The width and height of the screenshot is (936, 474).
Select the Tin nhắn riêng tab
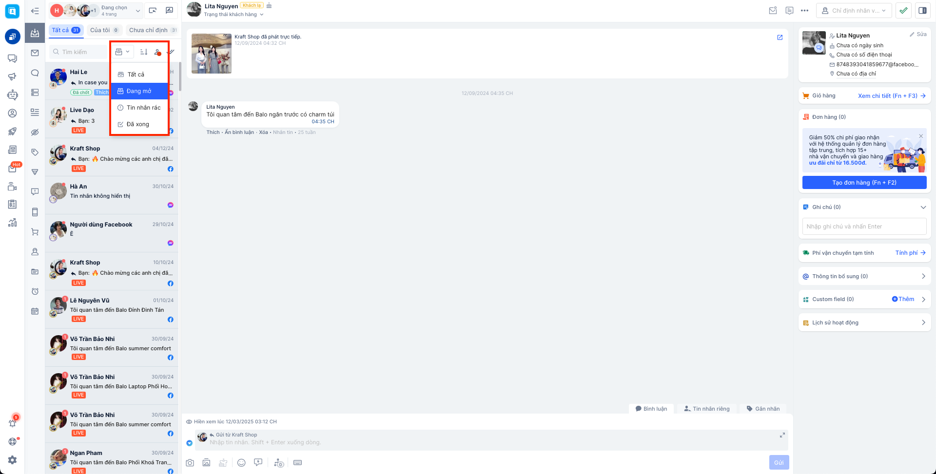point(706,409)
